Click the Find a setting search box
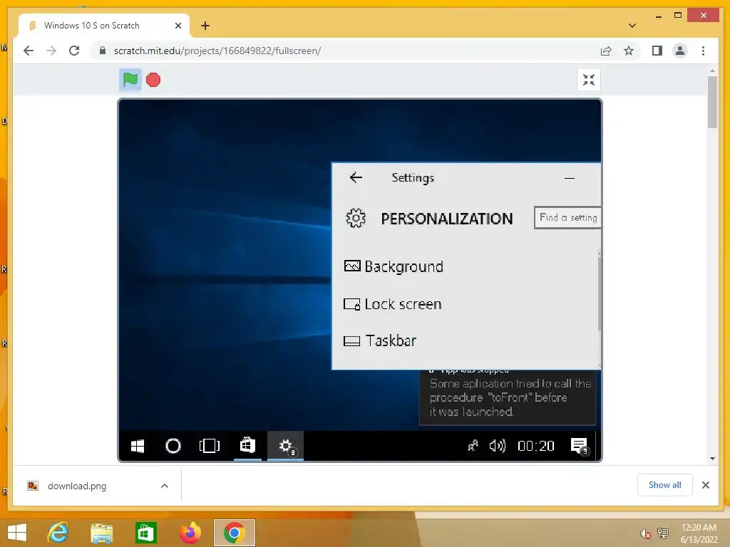Screen dimensions: 730x547 point(567,218)
